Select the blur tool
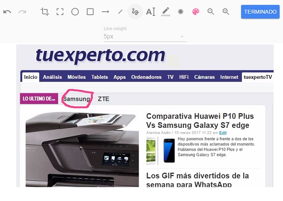Image resolution: width=283 pixels, height=201 pixels. tap(181, 12)
